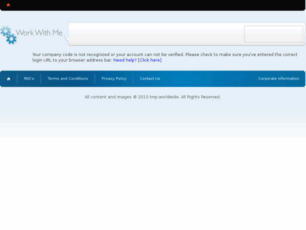
Task: Click the 2010 tmp.worldwide copyright notice
Action: tap(152, 97)
